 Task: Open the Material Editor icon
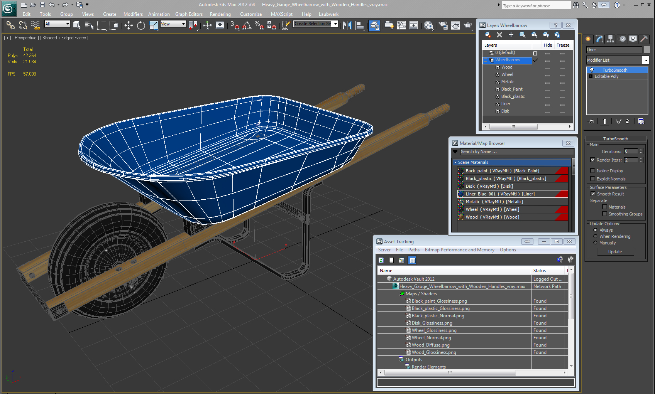point(428,25)
